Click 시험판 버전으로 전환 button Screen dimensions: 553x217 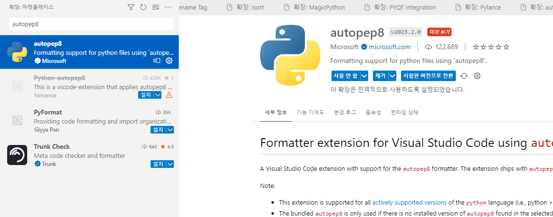tap(429, 76)
